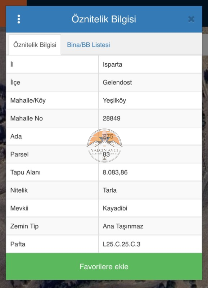This screenshot has width=208, height=288.
Task: Click the Tarla nitelik value
Action: pos(110,190)
